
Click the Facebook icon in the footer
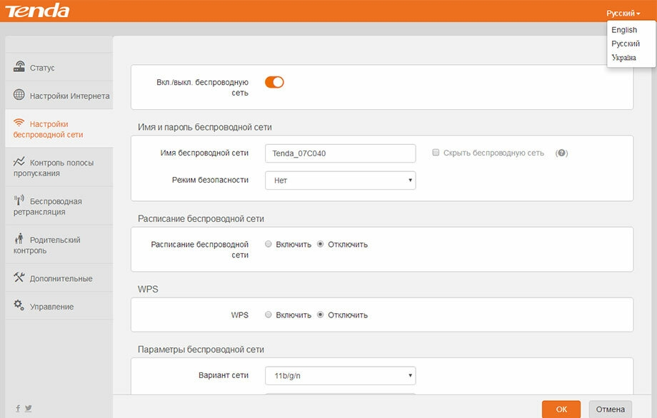pos(18,408)
